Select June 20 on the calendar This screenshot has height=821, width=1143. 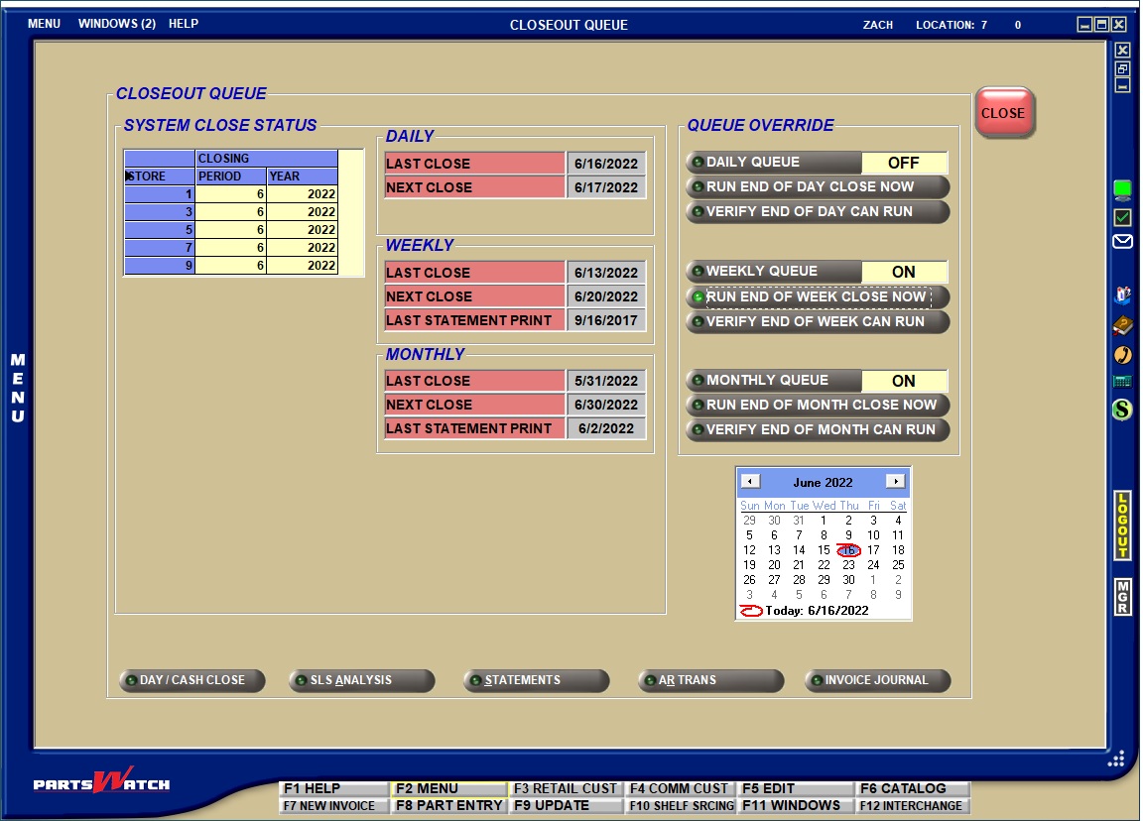click(774, 565)
